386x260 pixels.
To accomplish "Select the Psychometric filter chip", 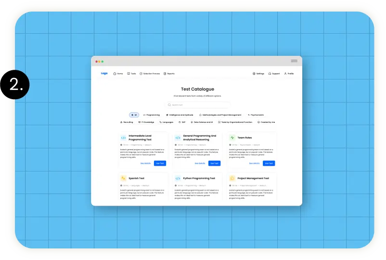I will click(256, 115).
